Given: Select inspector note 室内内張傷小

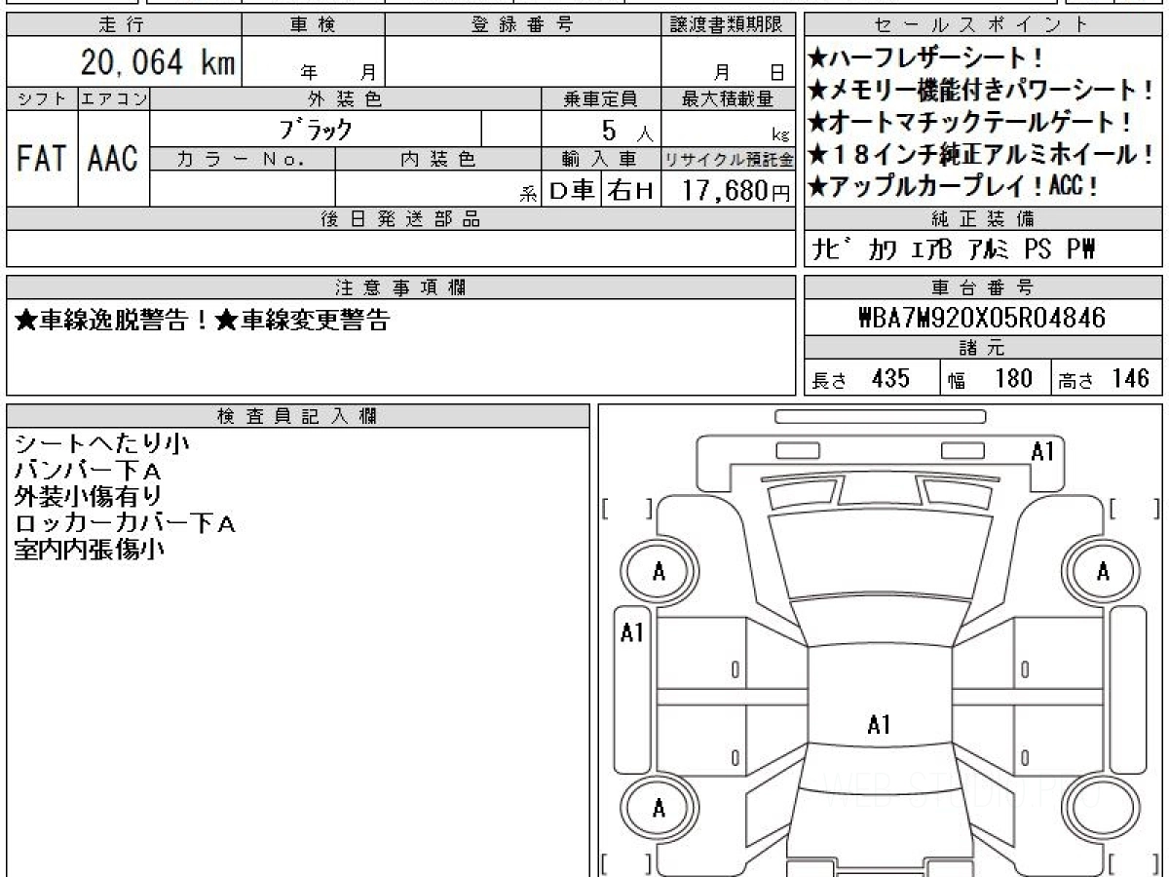Looking at the screenshot, I should [x=89, y=549].
